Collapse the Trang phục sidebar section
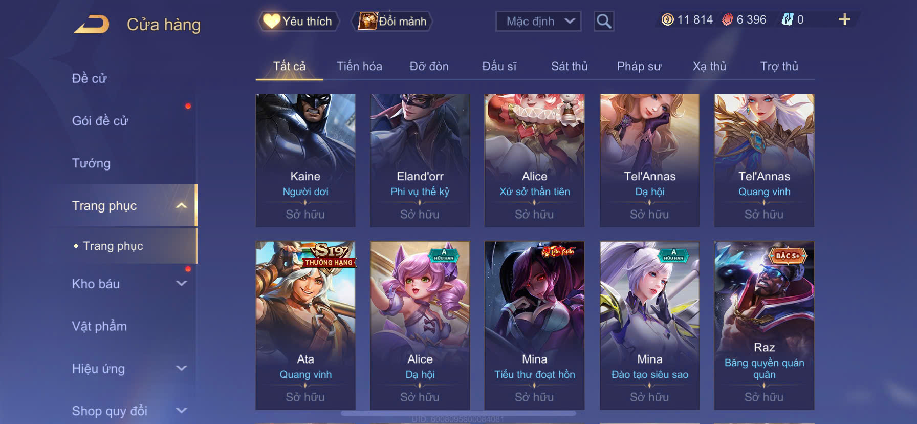This screenshot has height=424, width=917. [181, 206]
